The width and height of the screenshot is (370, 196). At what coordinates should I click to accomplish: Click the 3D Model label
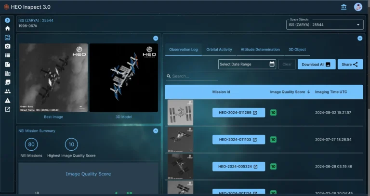[123, 117]
